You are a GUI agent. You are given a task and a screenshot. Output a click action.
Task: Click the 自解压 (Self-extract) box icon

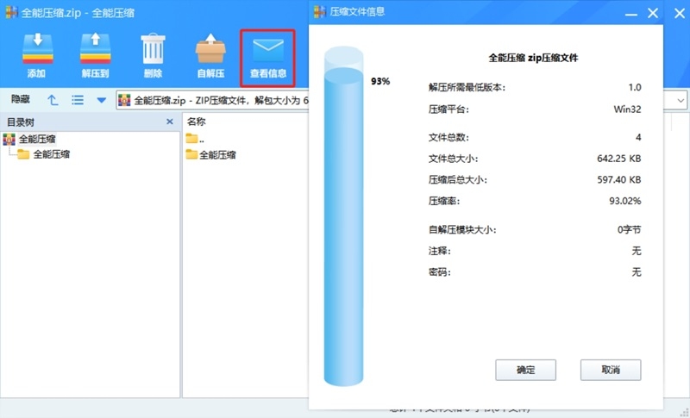click(x=210, y=48)
